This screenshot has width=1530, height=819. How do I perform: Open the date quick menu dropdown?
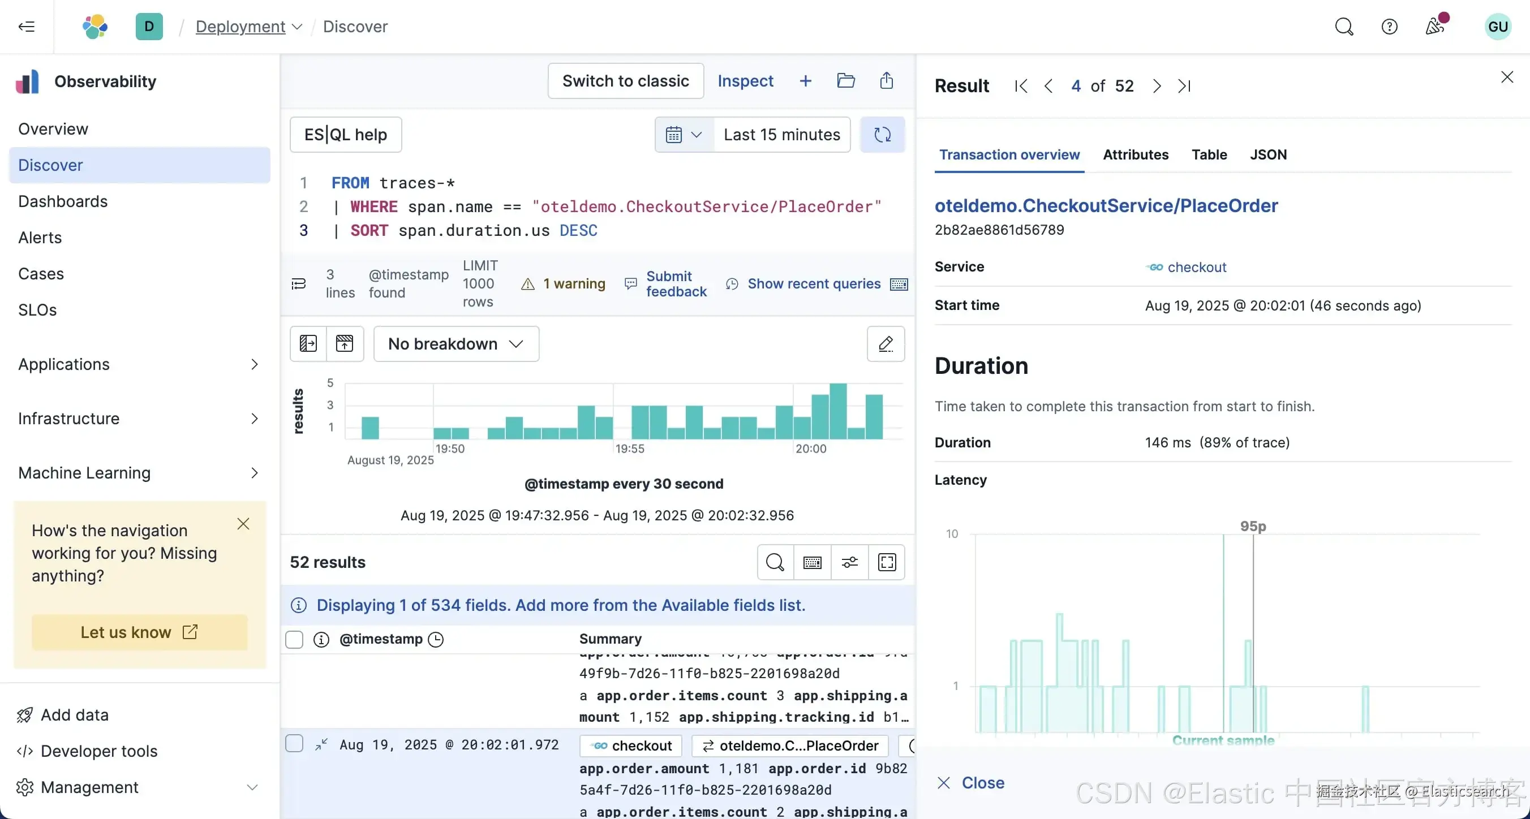(x=684, y=135)
